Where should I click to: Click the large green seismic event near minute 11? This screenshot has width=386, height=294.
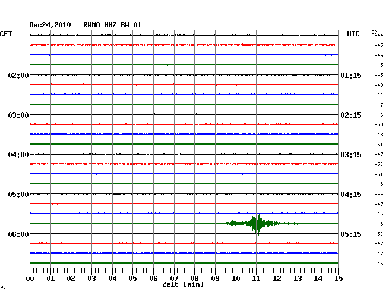pyautogui.click(x=257, y=224)
